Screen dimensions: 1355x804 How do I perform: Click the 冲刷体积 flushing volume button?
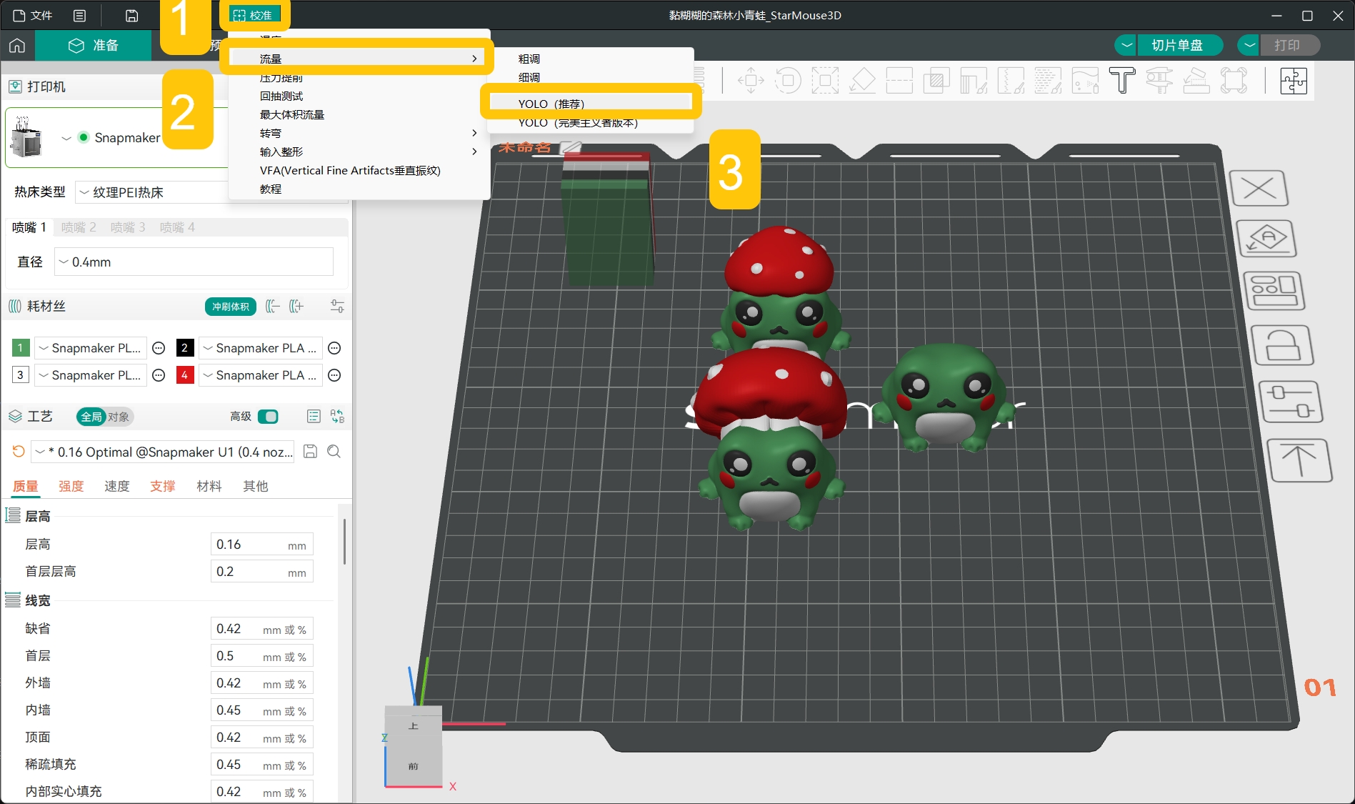230,307
